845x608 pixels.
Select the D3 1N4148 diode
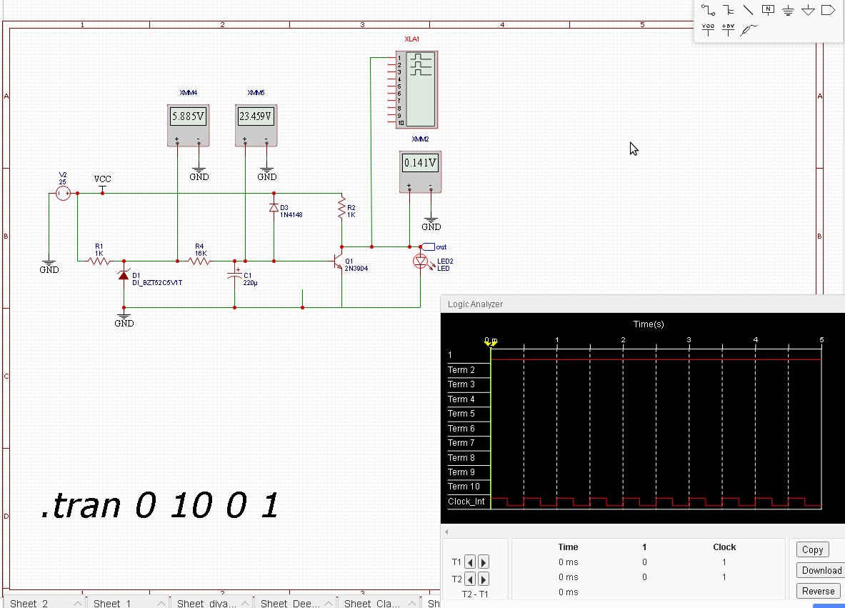click(x=274, y=207)
